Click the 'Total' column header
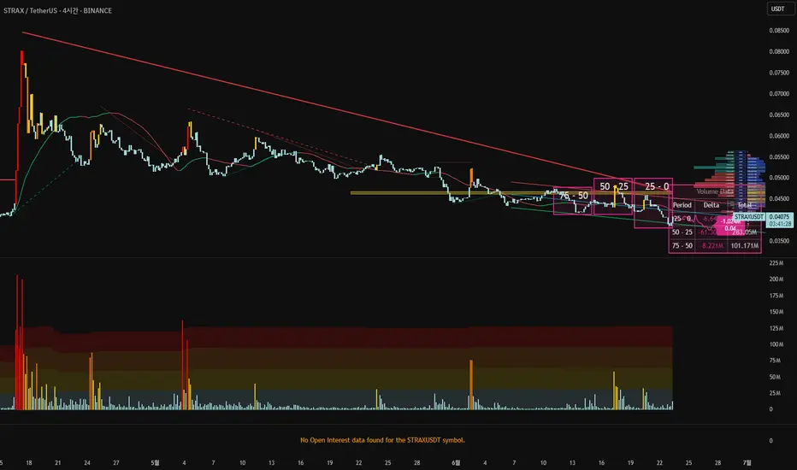Screen dimensions: 797x470 tap(744, 205)
